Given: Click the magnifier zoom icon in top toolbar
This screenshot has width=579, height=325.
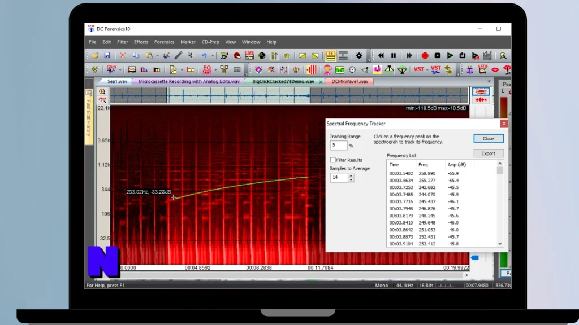Looking at the screenshot, I should 503,56.
